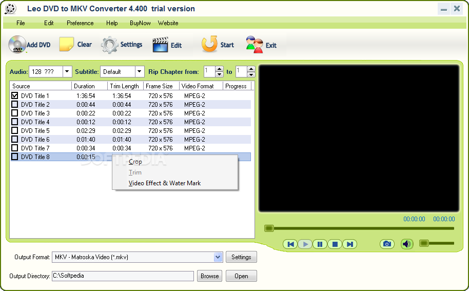
Task: Take a snapshot with camera icon
Action: [387, 244]
